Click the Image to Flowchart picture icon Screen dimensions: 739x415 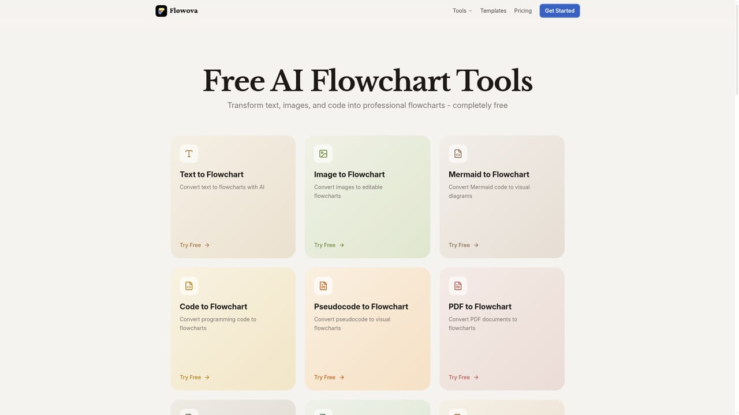323,154
